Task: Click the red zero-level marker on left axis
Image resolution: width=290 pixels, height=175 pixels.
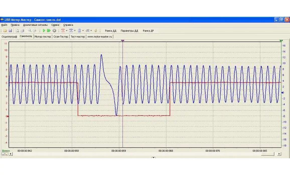Action: click(8, 116)
